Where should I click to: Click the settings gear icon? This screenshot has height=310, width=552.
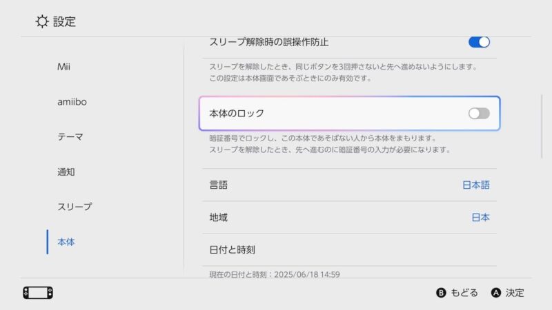point(42,21)
